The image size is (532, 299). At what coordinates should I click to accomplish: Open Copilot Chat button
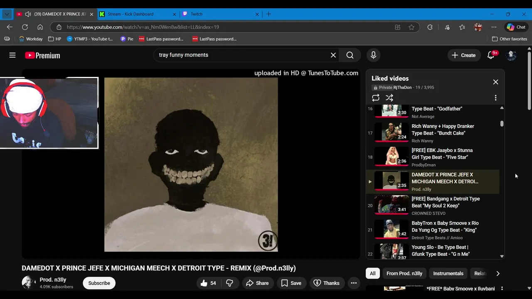(516, 27)
